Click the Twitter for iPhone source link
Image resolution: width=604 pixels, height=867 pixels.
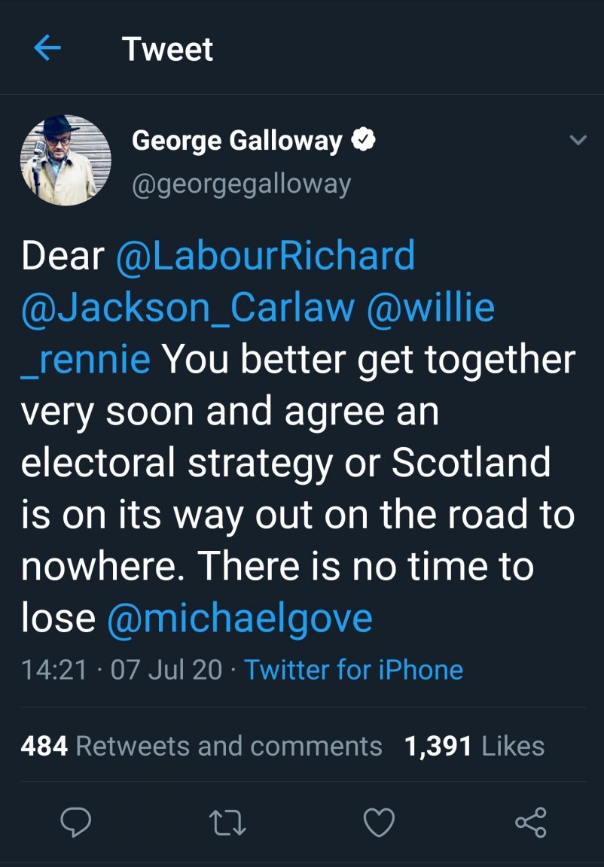[353, 669]
